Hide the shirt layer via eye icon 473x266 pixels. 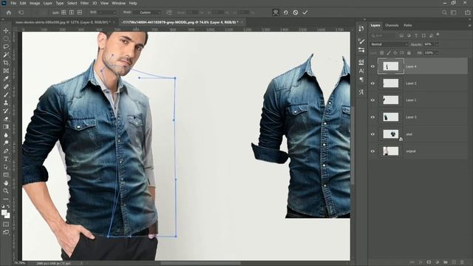[372, 134]
